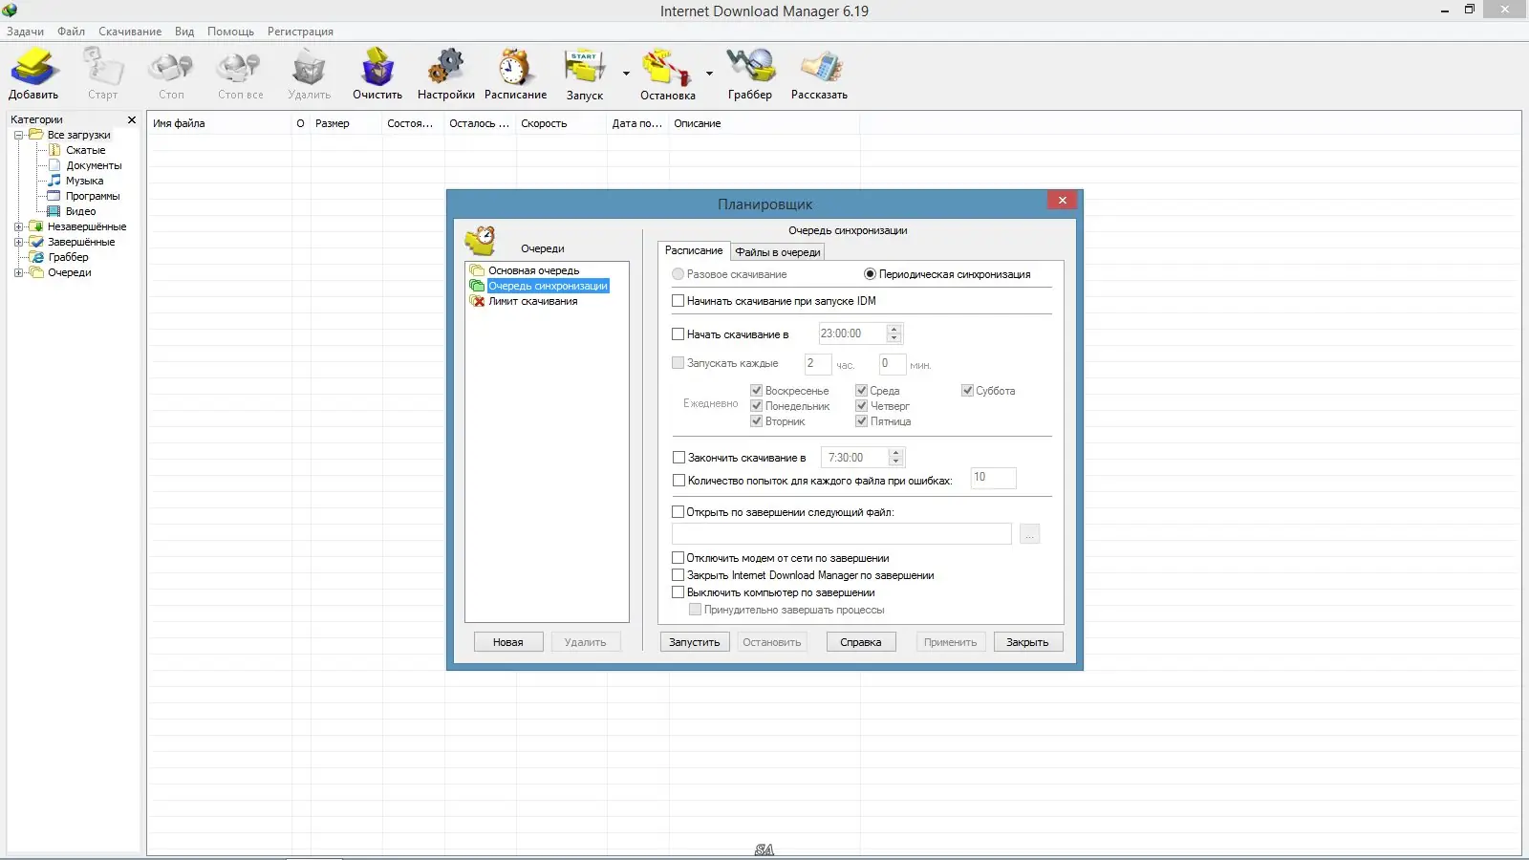Open the Запуск dropdown arrow
1529x860 pixels.
coord(626,74)
